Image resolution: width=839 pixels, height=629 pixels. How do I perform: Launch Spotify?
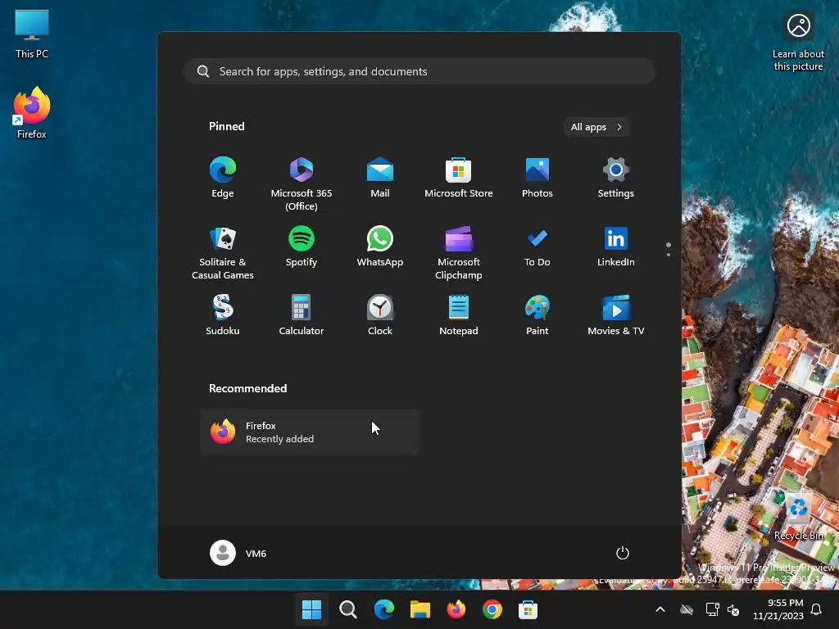pos(302,247)
